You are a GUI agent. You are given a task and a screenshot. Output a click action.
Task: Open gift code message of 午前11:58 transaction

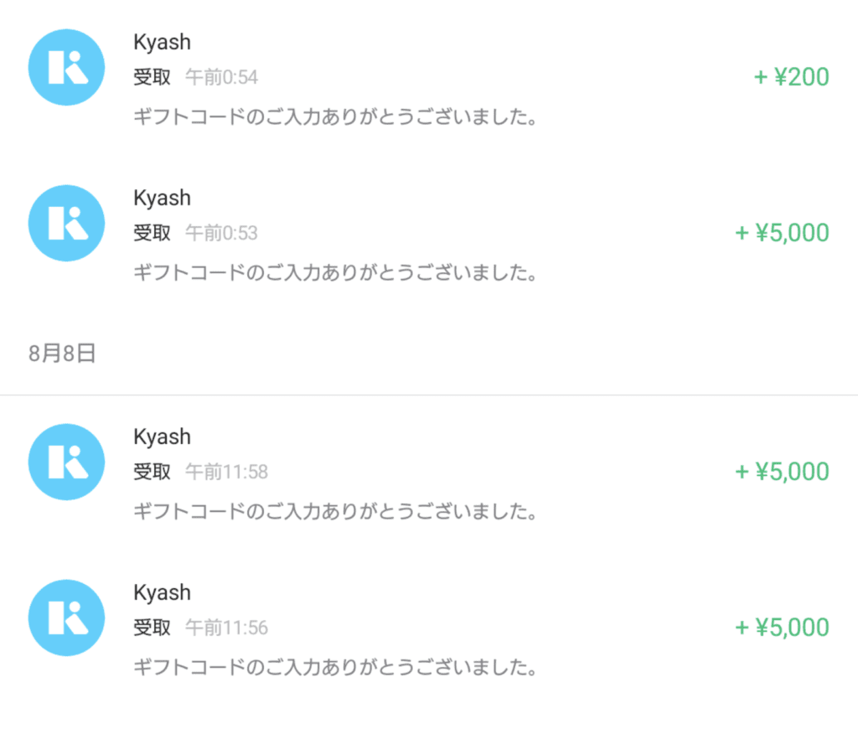point(335,511)
